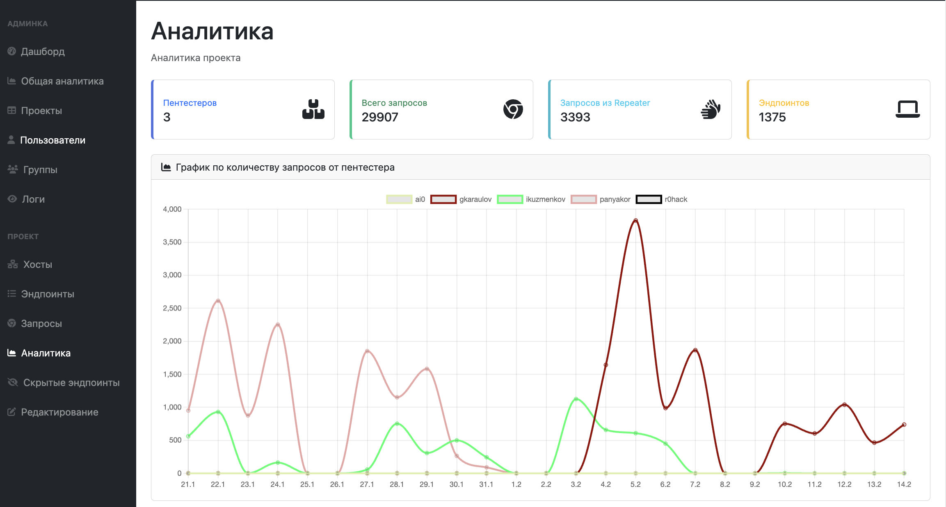This screenshot has width=946, height=507.
Task: Open Дашборд page from sidebar
Action: (x=43, y=51)
